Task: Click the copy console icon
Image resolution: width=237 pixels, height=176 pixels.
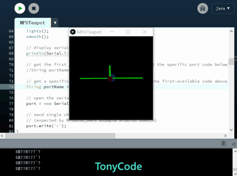Action: point(224,144)
